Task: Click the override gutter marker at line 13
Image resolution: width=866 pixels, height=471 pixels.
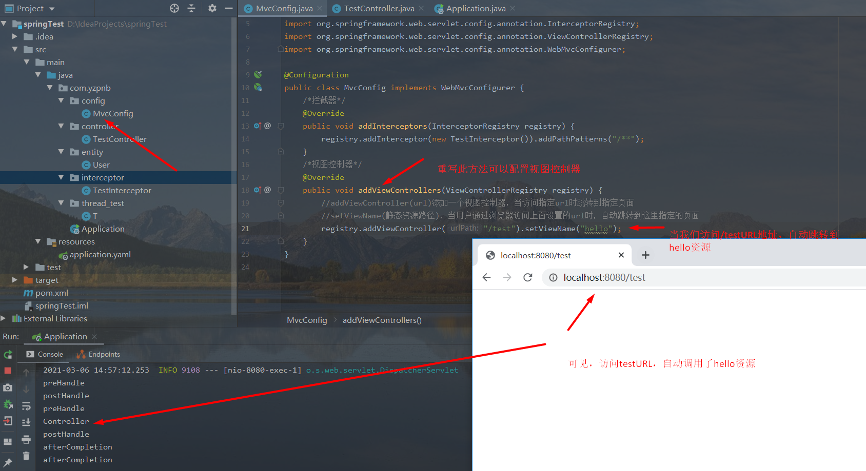Action: (258, 126)
